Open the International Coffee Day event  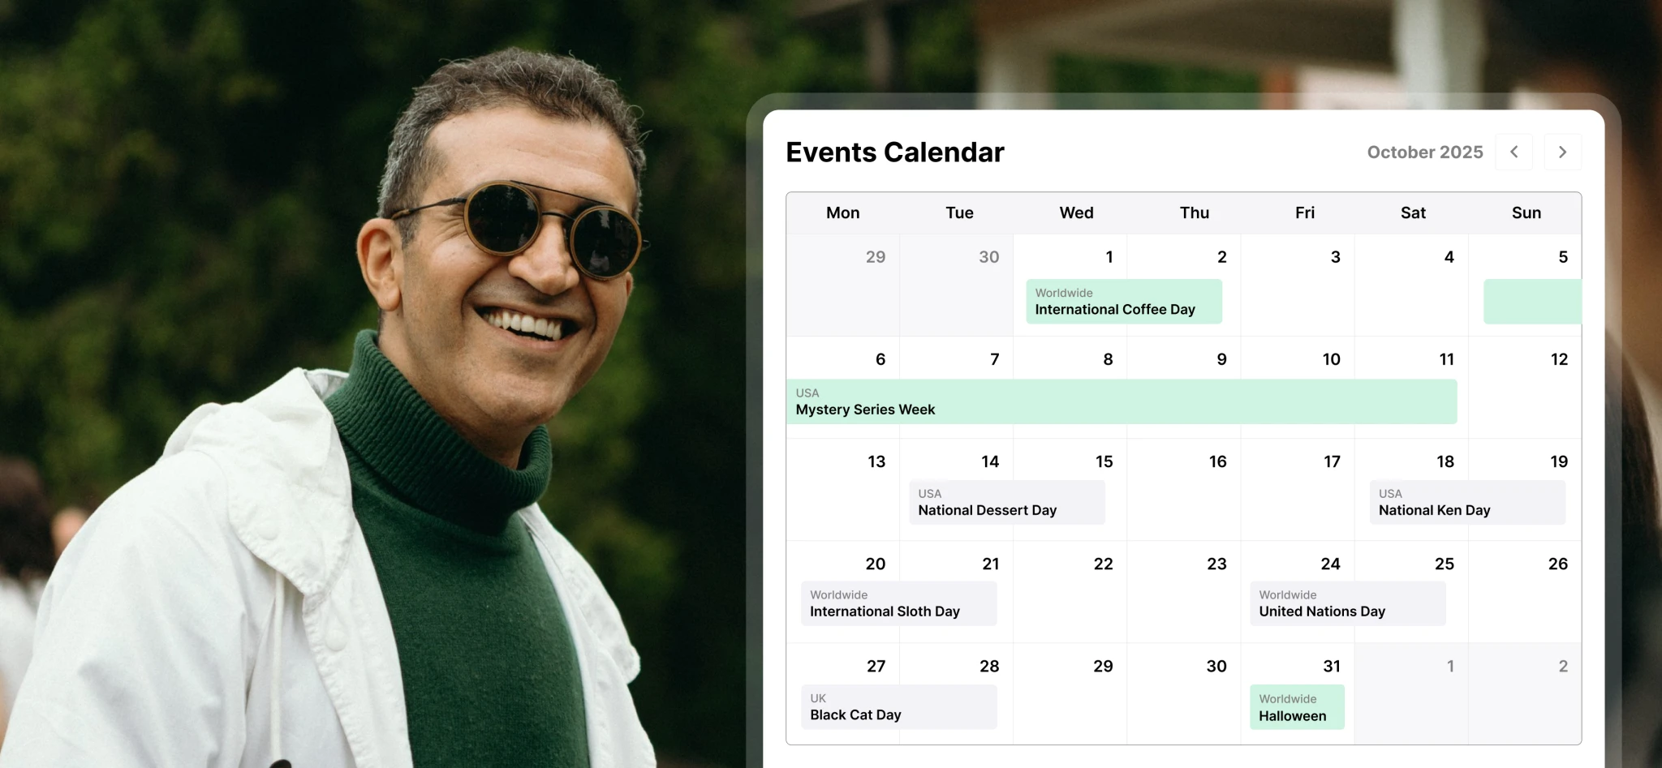click(1123, 302)
